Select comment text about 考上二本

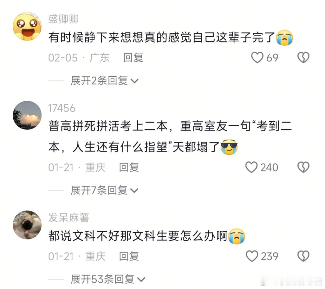(x=170, y=137)
